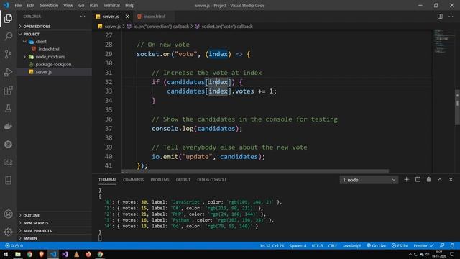Expand the Open Editors section
The image size is (460, 259).
(55, 27)
